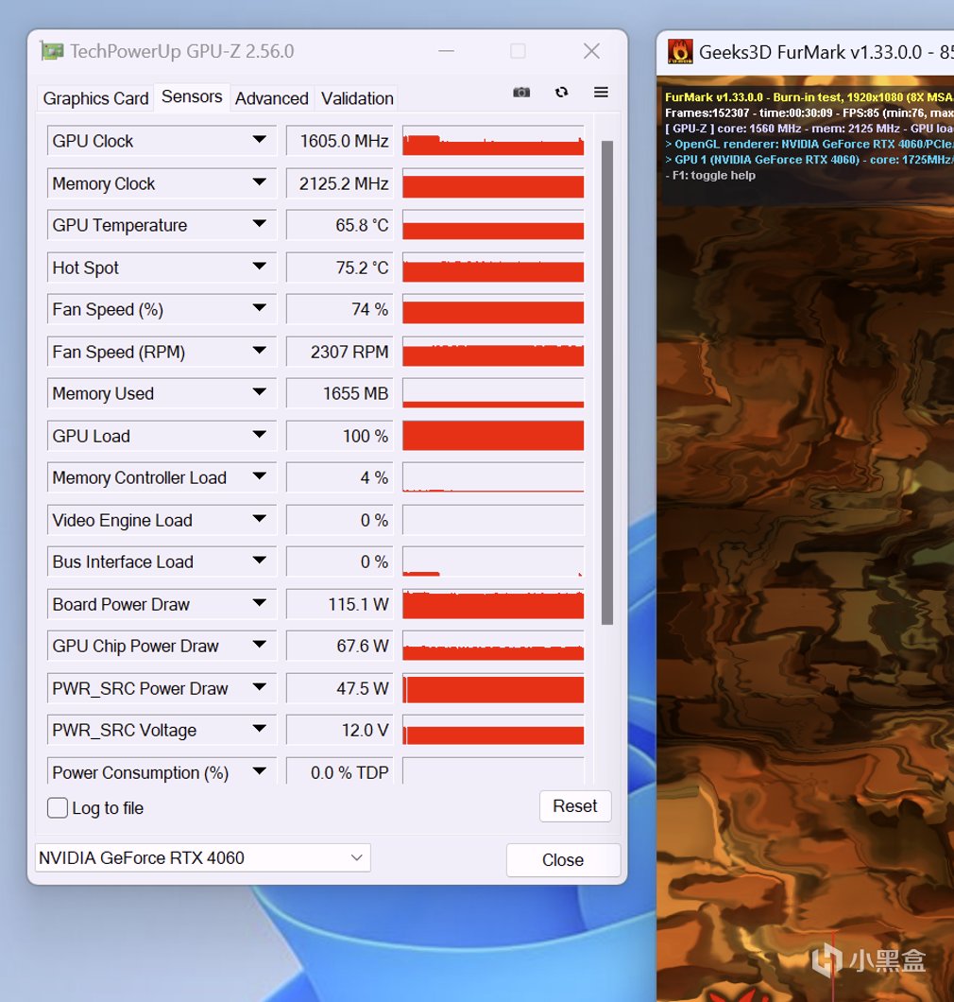Open the Advanced tab

coord(271,98)
